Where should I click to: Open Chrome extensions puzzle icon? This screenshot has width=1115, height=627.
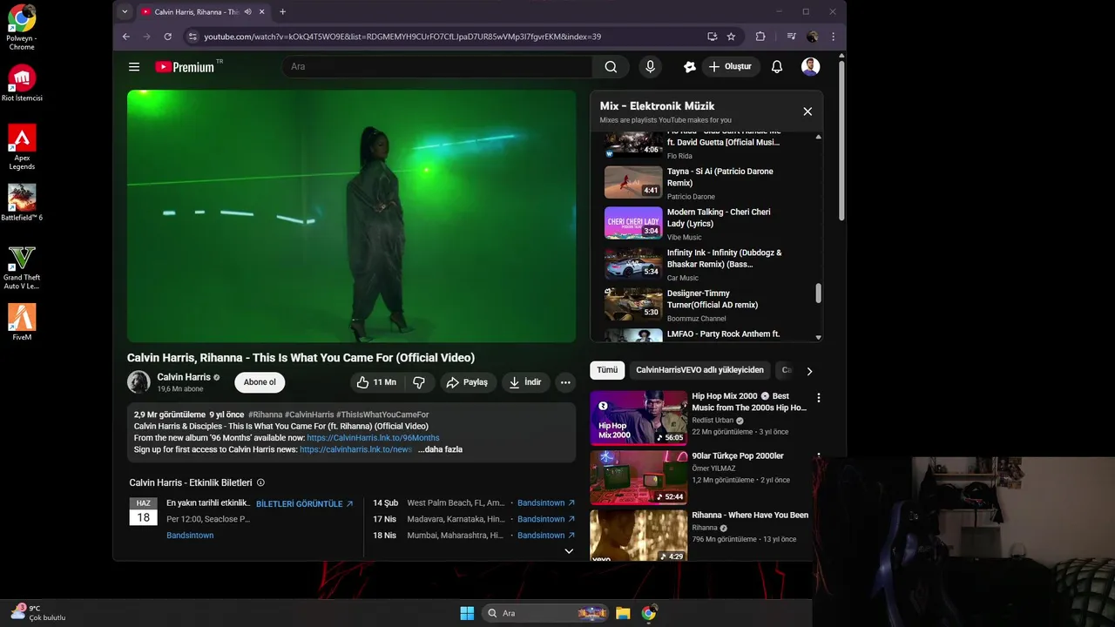pyautogui.click(x=760, y=37)
